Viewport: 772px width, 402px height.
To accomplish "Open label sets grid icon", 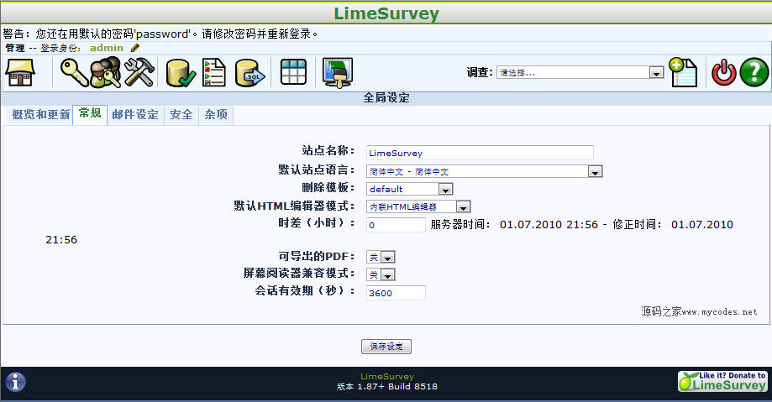I will [x=293, y=72].
